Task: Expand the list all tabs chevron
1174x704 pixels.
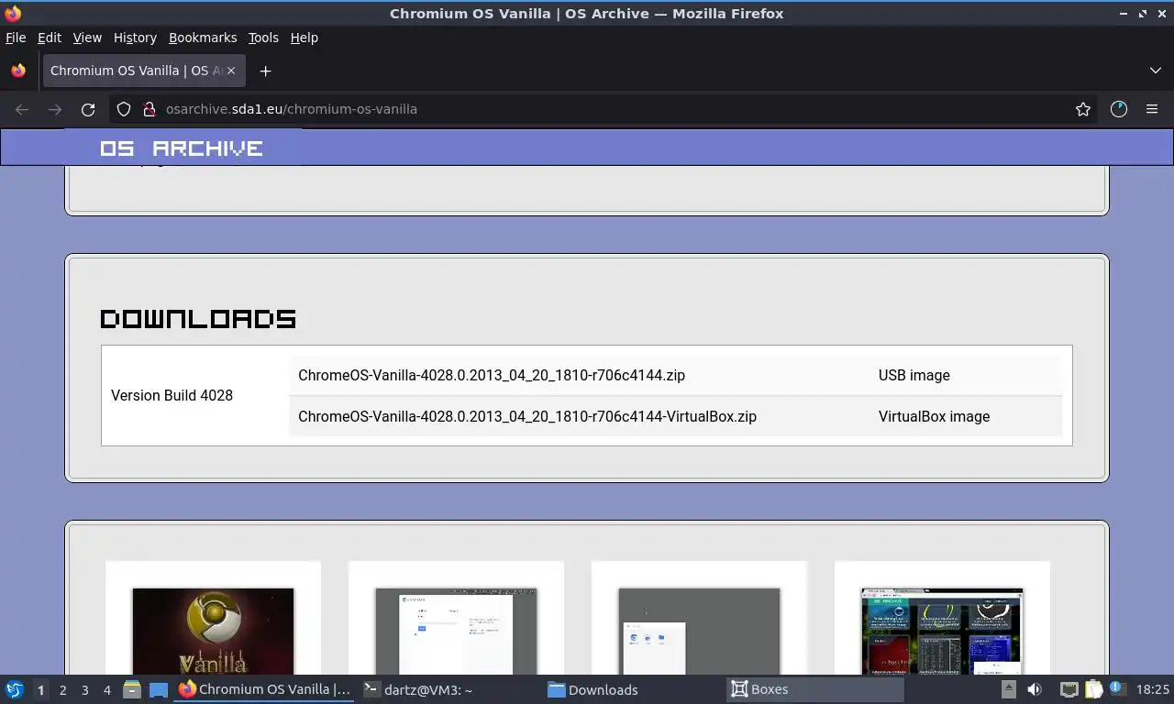Action: point(1155,71)
